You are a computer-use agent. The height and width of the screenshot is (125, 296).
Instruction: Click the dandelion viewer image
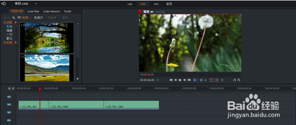190,43
